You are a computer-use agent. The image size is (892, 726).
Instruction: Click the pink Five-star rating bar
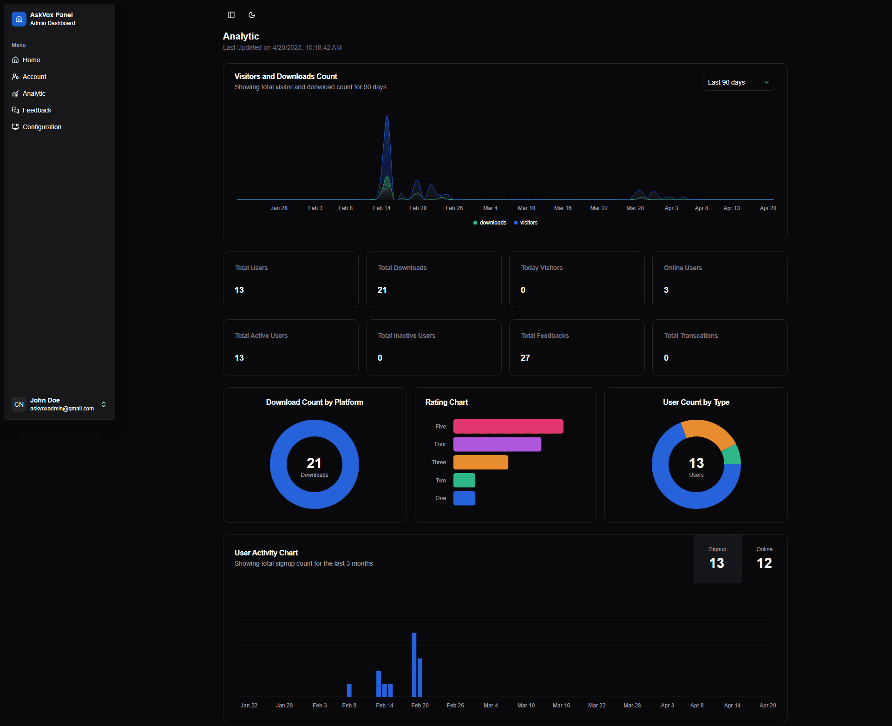tap(508, 426)
